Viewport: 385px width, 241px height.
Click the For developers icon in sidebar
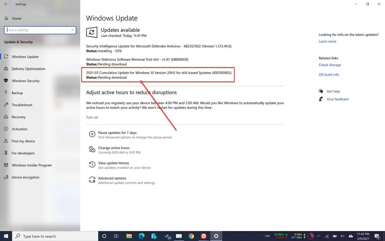pos(6,153)
